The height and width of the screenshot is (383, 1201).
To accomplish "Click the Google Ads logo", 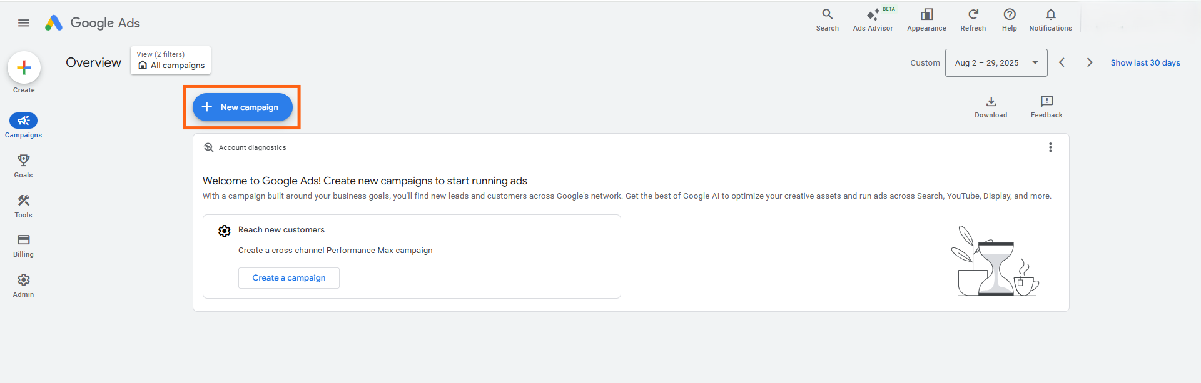I will tap(93, 23).
